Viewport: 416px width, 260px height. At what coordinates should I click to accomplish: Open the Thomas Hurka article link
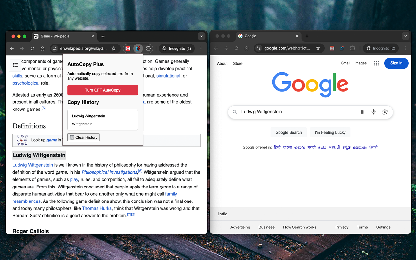pos(97,208)
